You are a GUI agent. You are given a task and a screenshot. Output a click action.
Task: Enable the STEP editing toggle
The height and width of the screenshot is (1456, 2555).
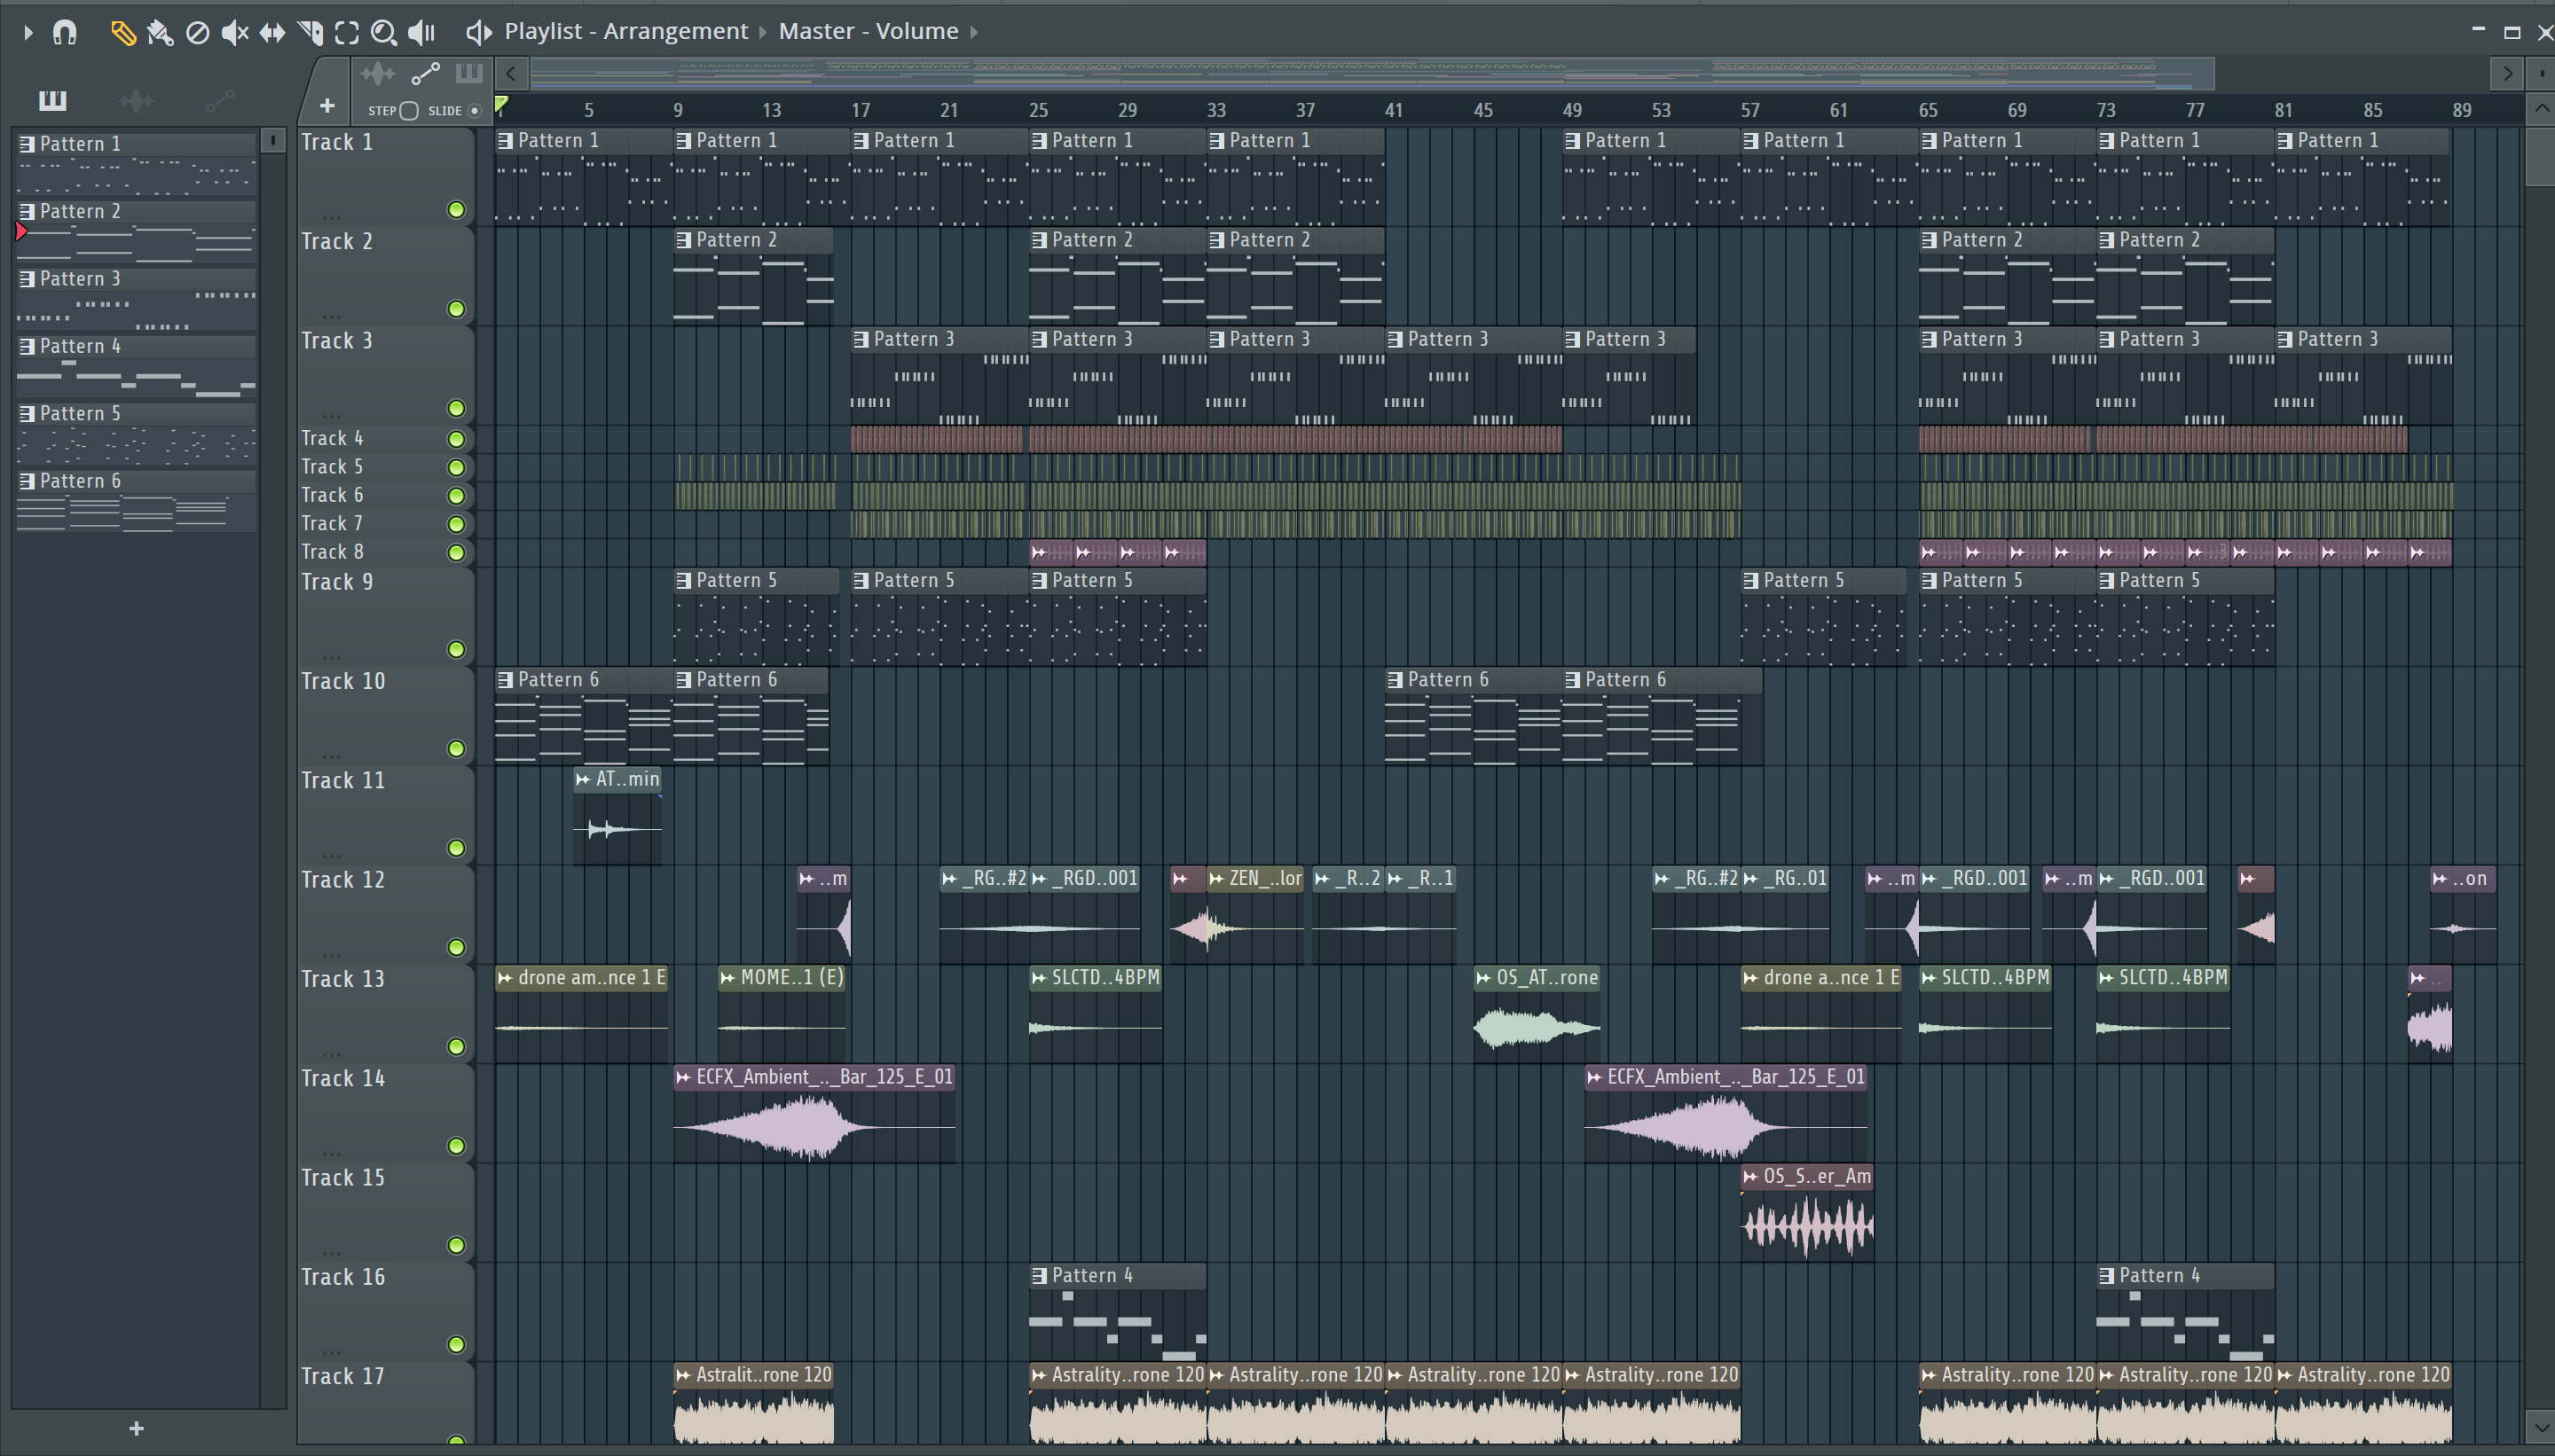pyautogui.click(x=409, y=111)
